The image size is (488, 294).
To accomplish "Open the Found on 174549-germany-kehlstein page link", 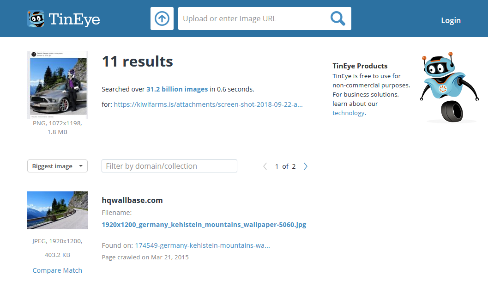I will pos(202,245).
